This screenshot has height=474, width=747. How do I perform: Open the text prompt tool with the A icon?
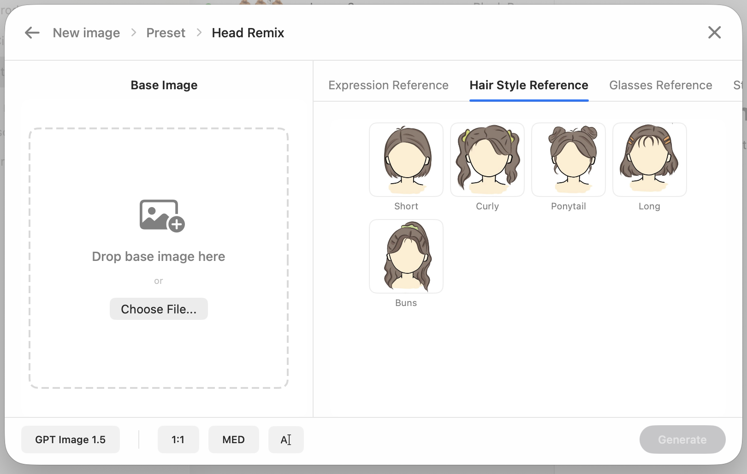[286, 439]
